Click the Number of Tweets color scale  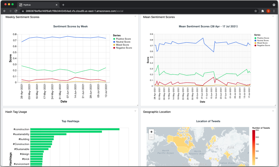pyautogui.click(x=254, y=148)
